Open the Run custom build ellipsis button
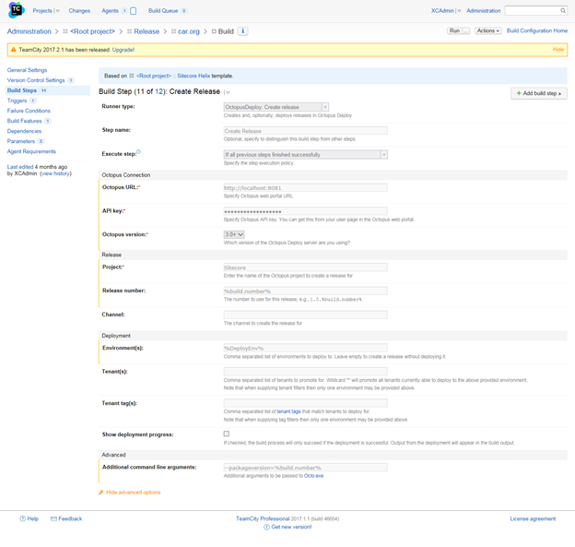The height and width of the screenshot is (547, 575). click(465, 30)
